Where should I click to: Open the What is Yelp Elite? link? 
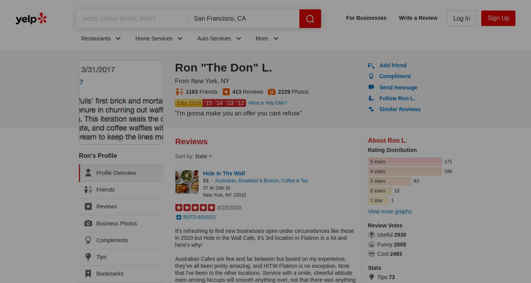267,103
